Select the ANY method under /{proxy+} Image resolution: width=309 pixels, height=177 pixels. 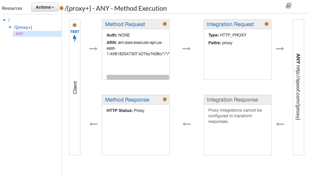[x=19, y=34]
